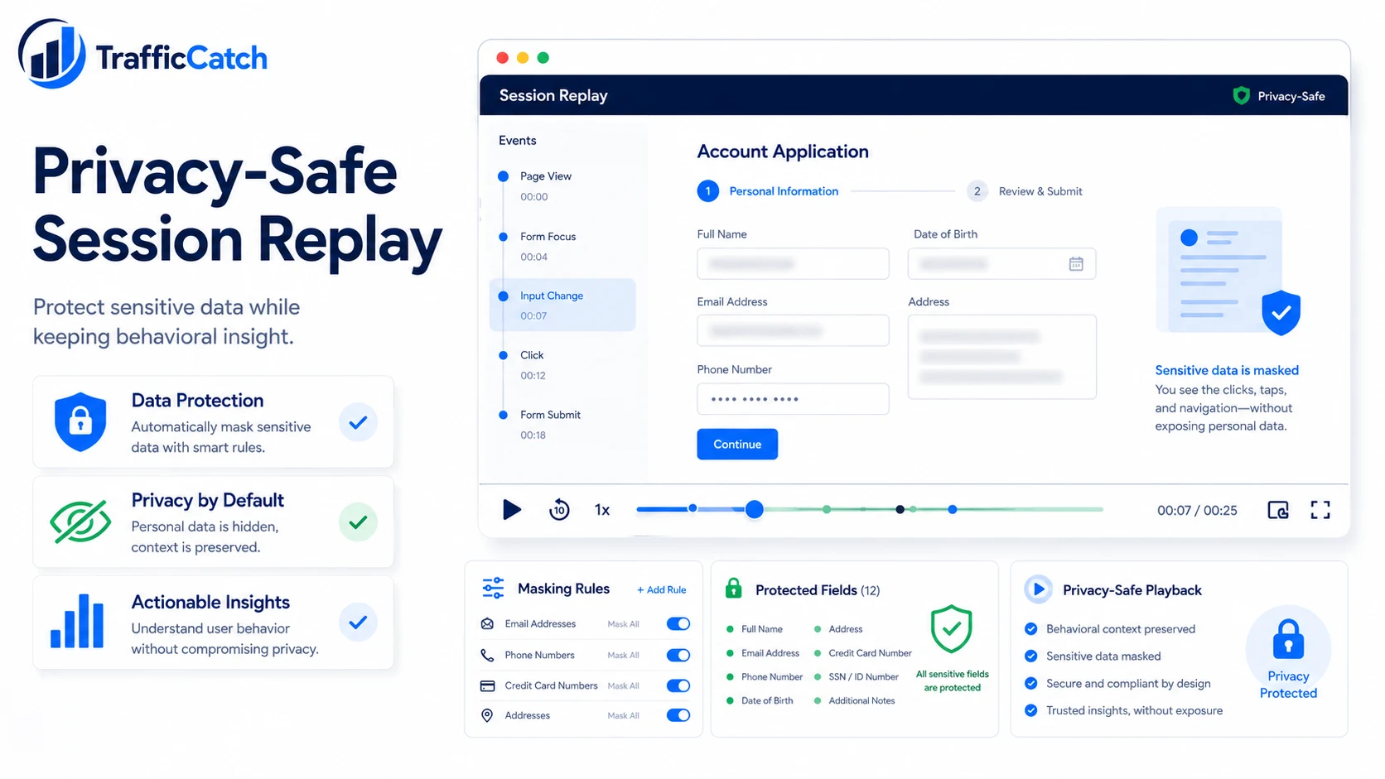Image resolution: width=1385 pixels, height=779 pixels.
Task: Click the Addresses location pin icon
Action: coord(487,715)
